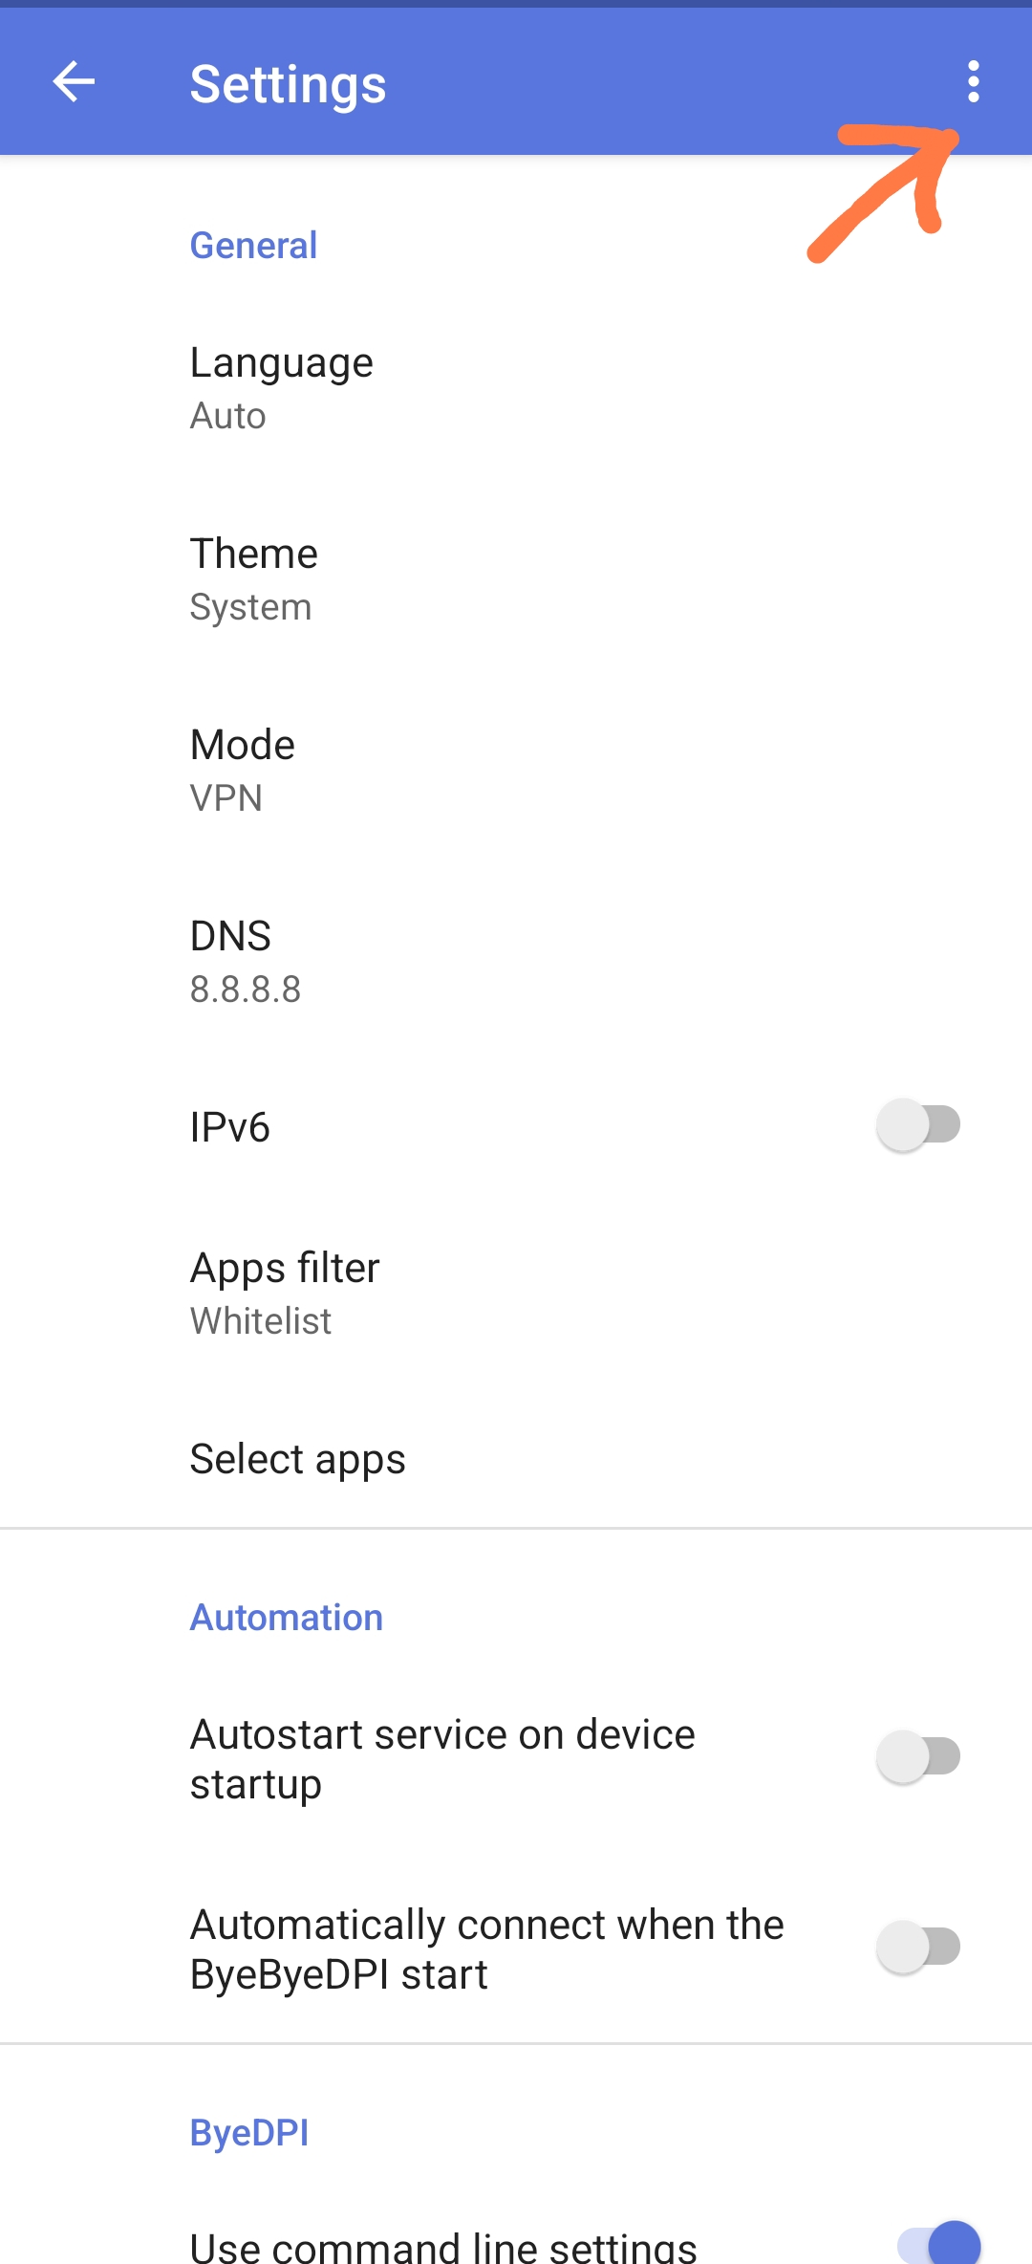Tap the IPv6 label text
This screenshot has width=1032, height=2264.
point(229,1127)
